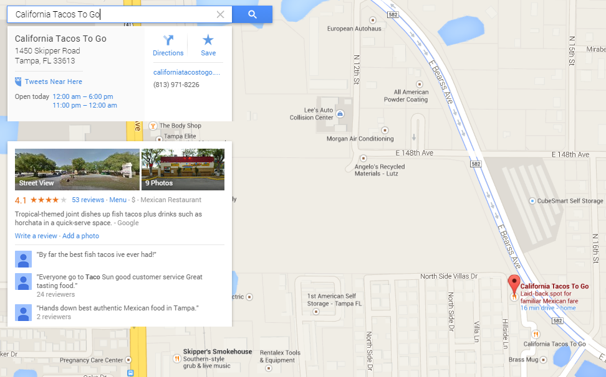This screenshot has width=606, height=377.
Task: Click the Brass Mug place marker
Action: click(543, 360)
